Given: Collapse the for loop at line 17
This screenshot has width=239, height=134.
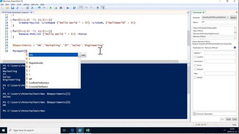Looking at the screenshot, I should click(11, 20).
